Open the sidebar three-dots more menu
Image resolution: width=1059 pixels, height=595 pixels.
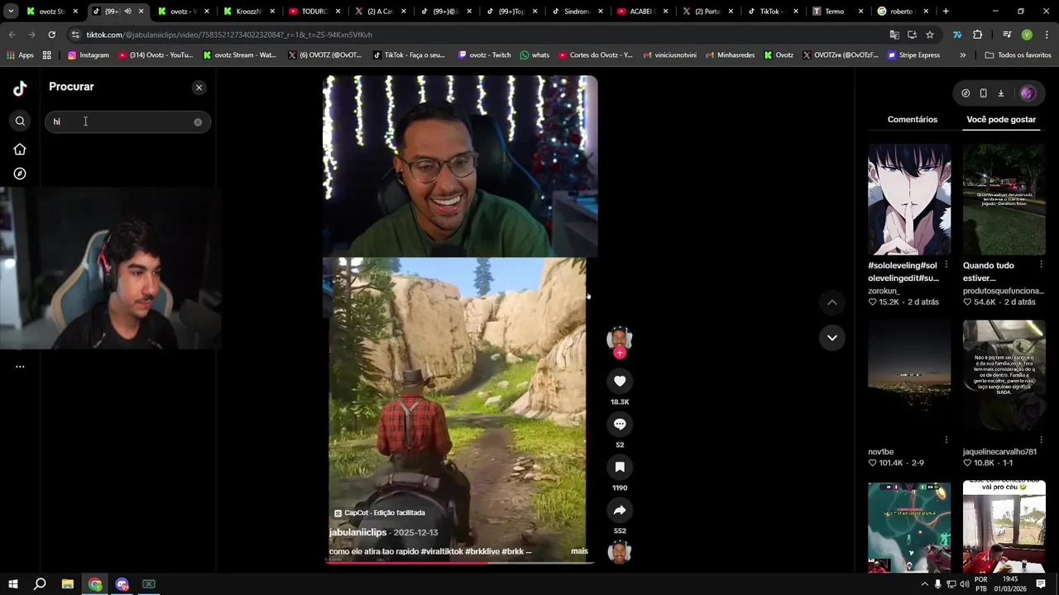pos(20,366)
